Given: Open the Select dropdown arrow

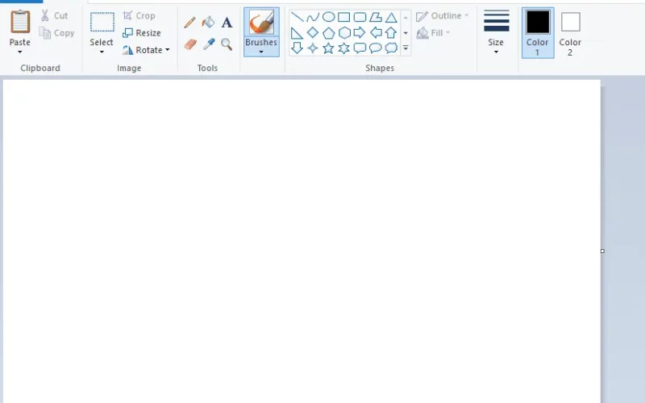Looking at the screenshot, I should (x=102, y=52).
